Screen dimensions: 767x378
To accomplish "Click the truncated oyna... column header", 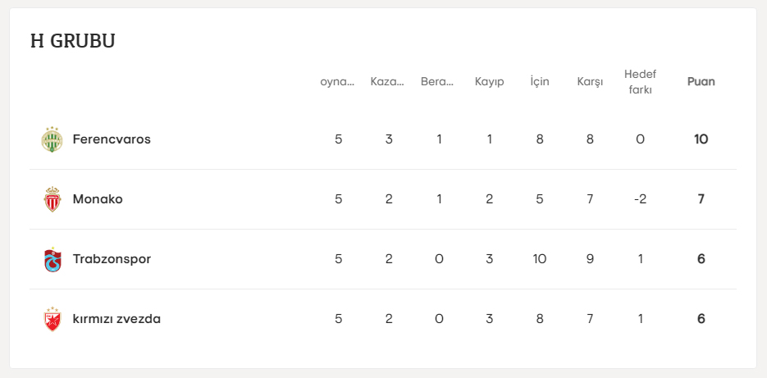I will [x=337, y=82].
